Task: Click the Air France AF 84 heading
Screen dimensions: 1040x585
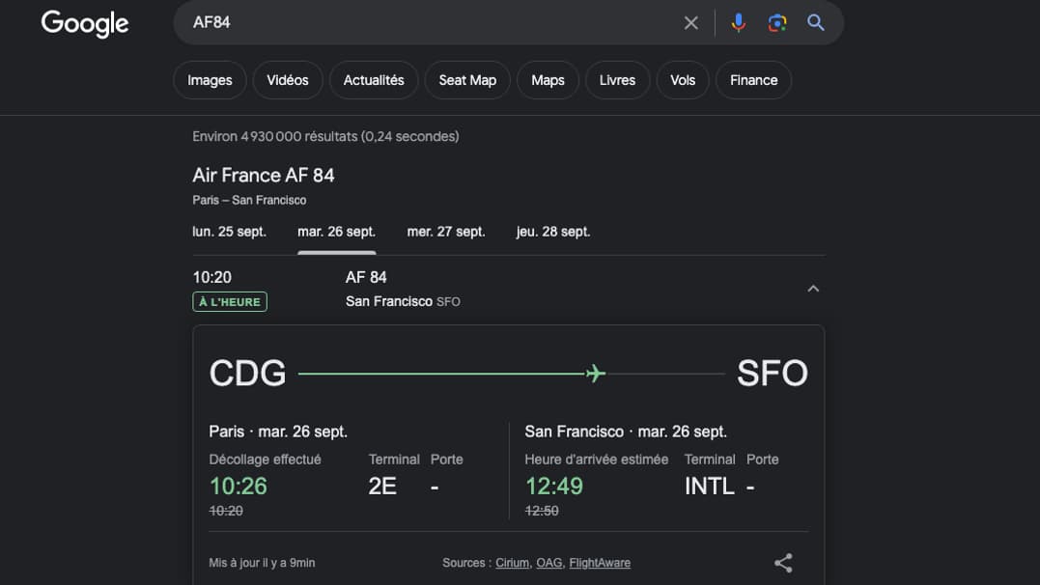Action: 264,175
